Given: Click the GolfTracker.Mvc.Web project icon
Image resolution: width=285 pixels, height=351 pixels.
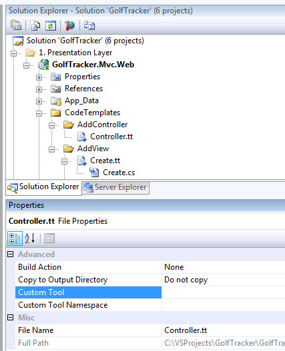Looking at the screenshot, I should [43, 65].
